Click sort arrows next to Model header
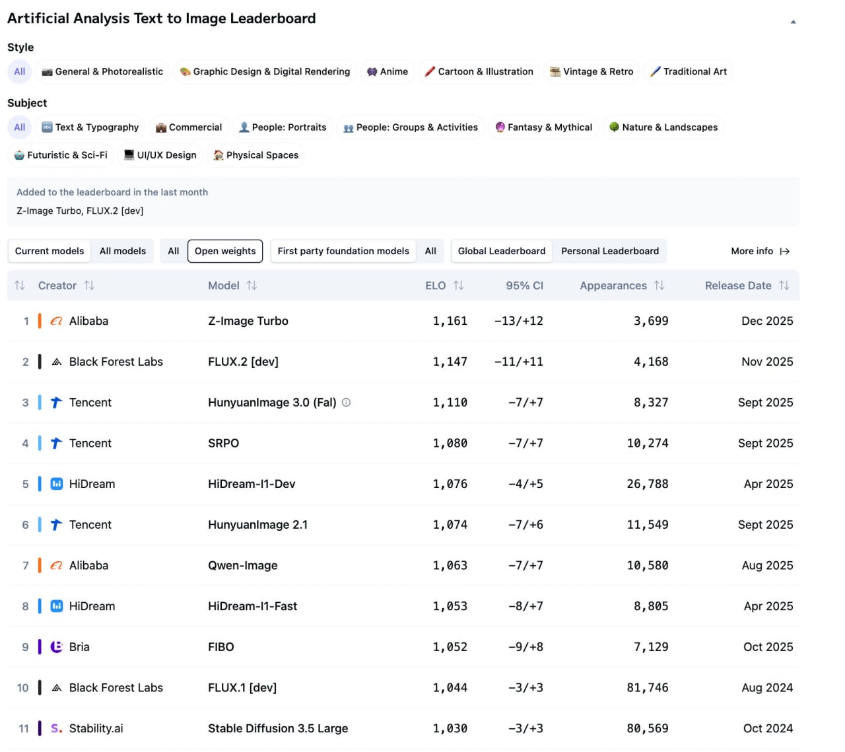 pos(252,285)
